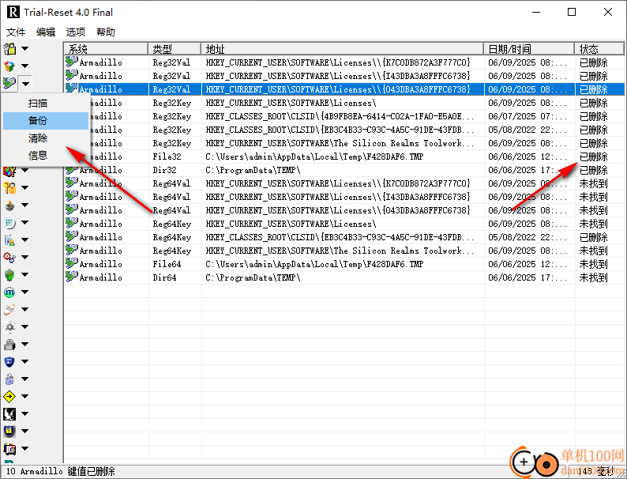The image size is (627, 479).
Task: Open dropdown arrow beside red and blue gears icon
Action: (x=24, y=258)
